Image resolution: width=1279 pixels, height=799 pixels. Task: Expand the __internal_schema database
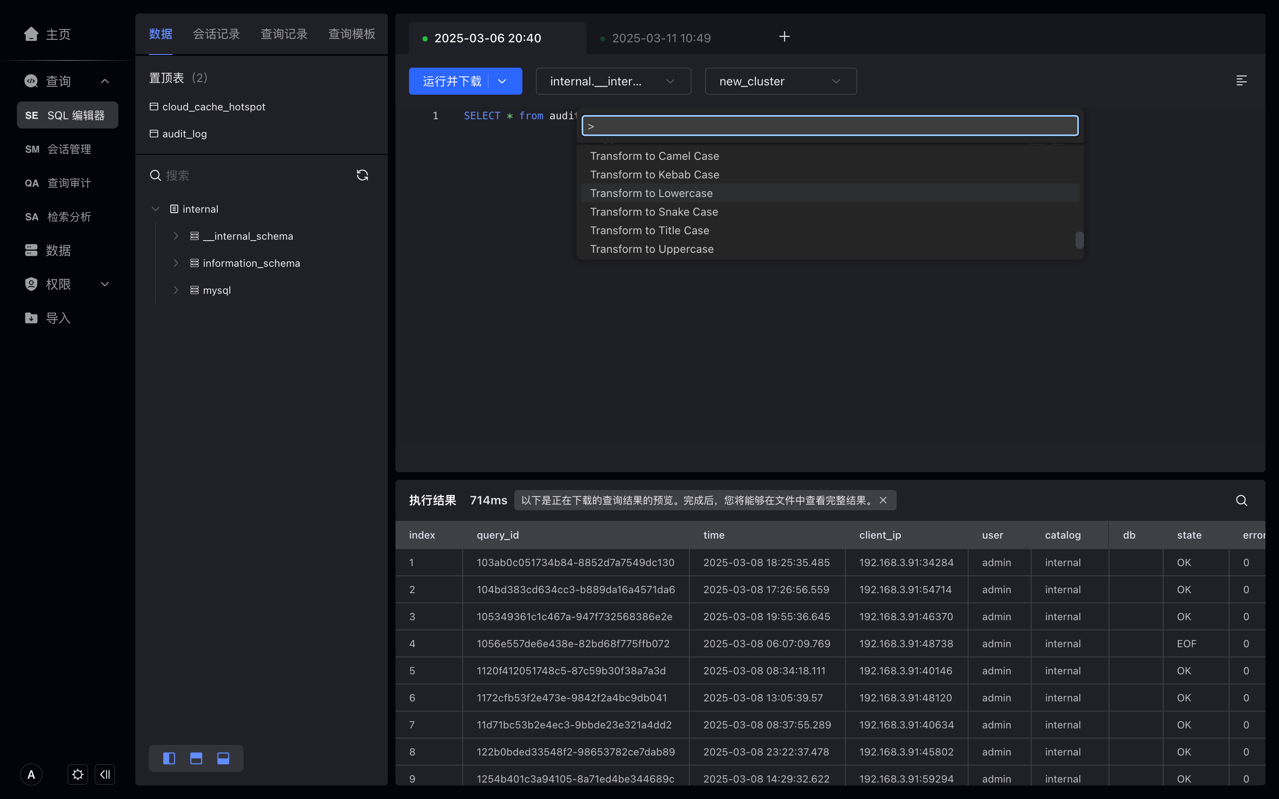pos(176,236)
